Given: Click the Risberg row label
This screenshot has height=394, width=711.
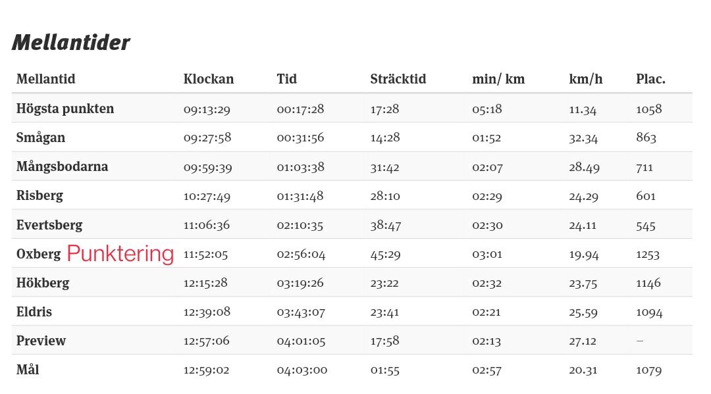Looking at the screenshot, I should coord(39,195).
